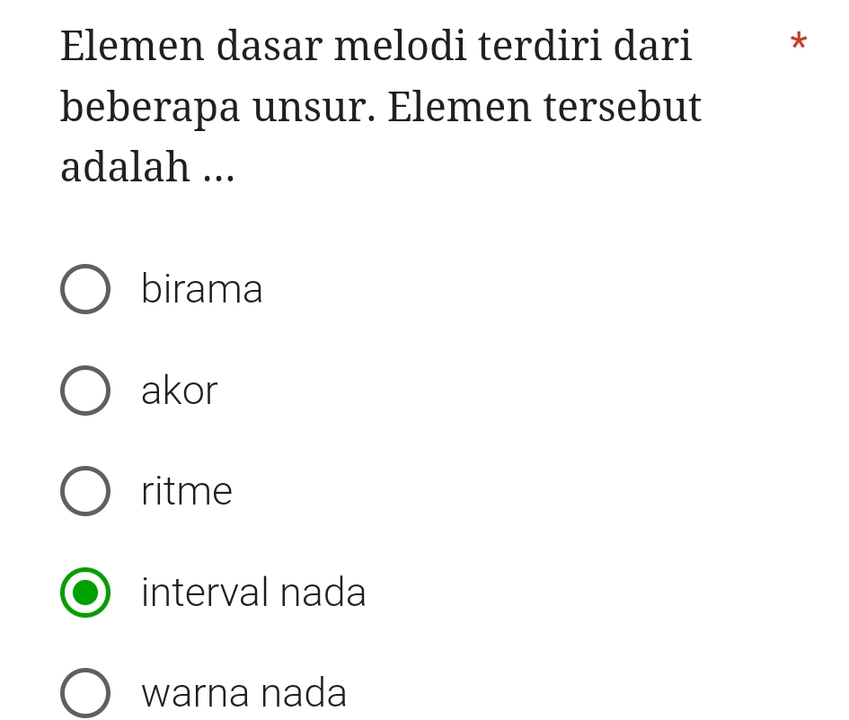The width and height of the screenshot is (849, 720).
Task: Select the ritme radio button
Action: [x=85, y=490]
